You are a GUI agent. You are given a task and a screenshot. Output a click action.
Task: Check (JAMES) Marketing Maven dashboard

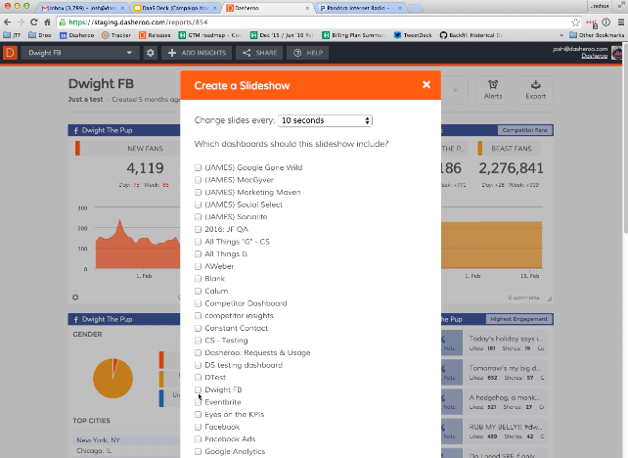point(198,193)
